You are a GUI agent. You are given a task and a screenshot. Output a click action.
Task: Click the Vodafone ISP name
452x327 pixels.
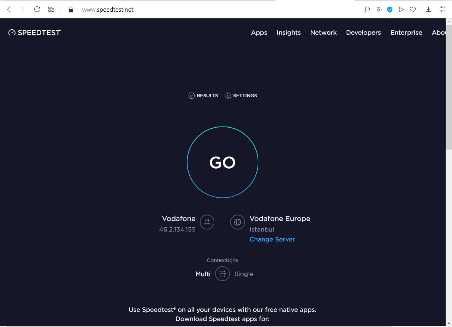pos(179,218)
